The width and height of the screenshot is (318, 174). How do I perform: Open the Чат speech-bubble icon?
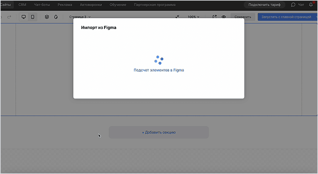click(293, 5)
